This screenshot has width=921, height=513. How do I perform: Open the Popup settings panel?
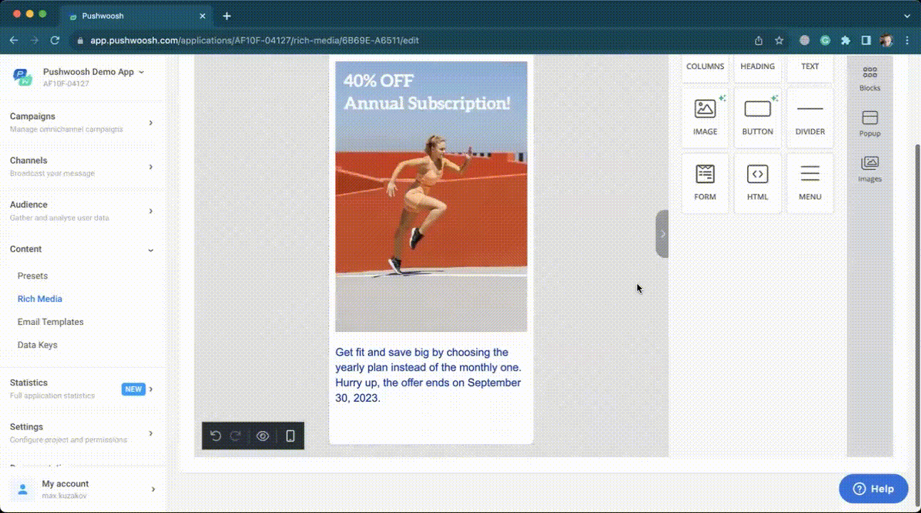[x=870, y=124]
